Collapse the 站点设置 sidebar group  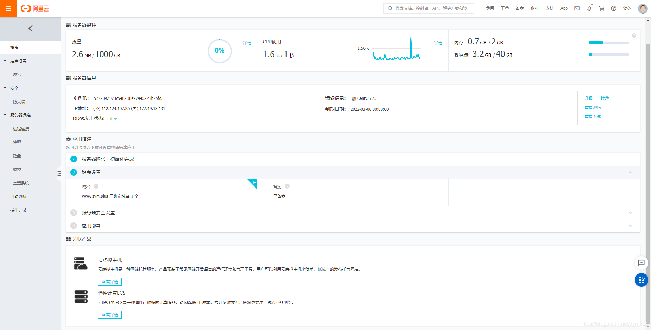[5, 61]
